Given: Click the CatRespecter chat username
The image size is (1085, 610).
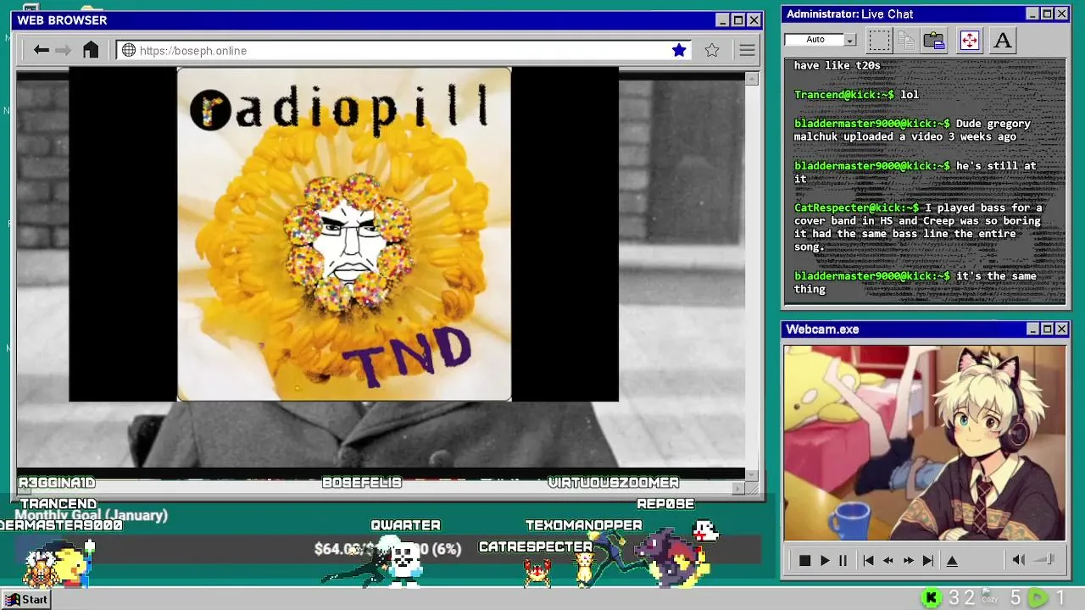Looking at the screenshot, I should (856, 208).
